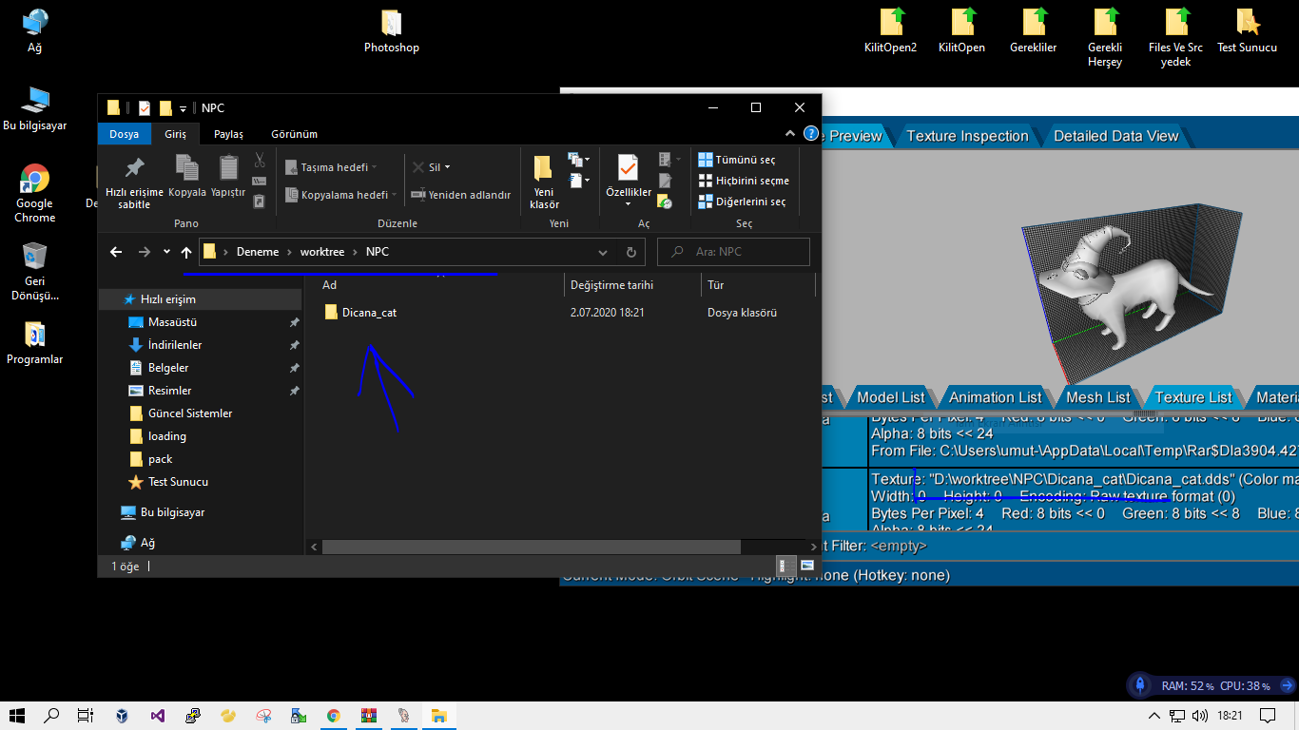Switch to Animation List tab
Image resolution: width=1299 pixels, height=730 pixels.
coord(995,397)
